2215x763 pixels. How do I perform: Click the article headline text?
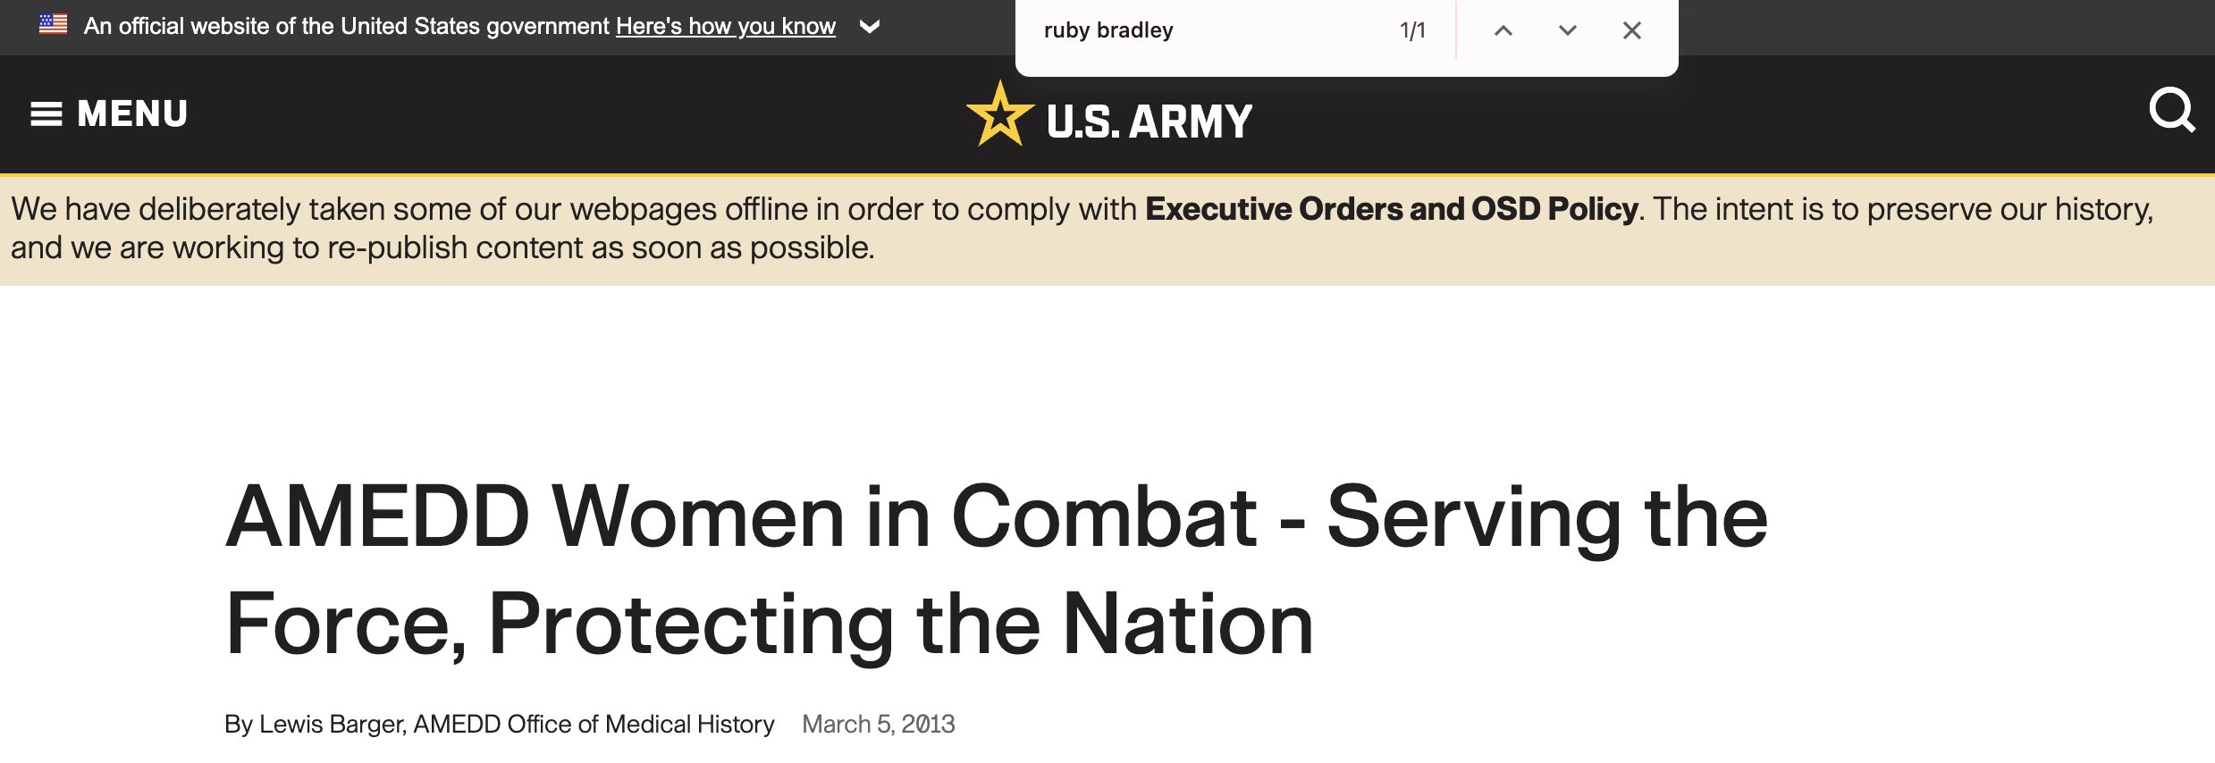pos(997,570)
